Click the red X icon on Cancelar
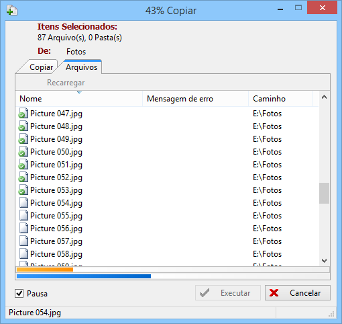342x324 pixels. click(x=274, y=293)
